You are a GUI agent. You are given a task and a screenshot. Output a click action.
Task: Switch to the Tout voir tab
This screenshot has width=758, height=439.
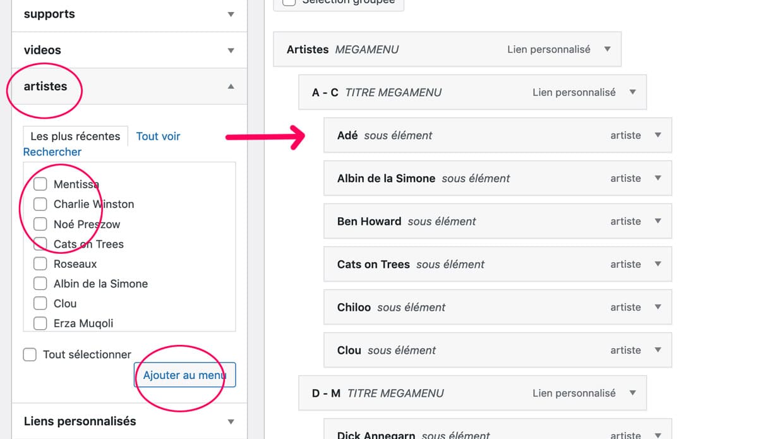point(158,136)
